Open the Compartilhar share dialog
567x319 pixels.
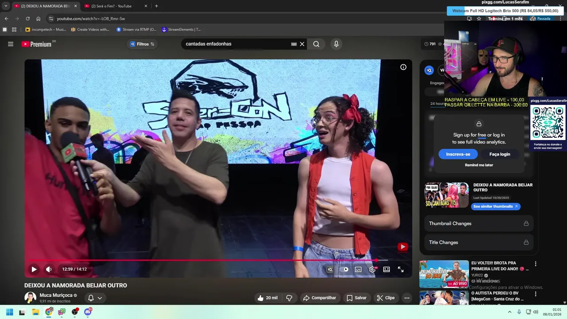[319, 298]
